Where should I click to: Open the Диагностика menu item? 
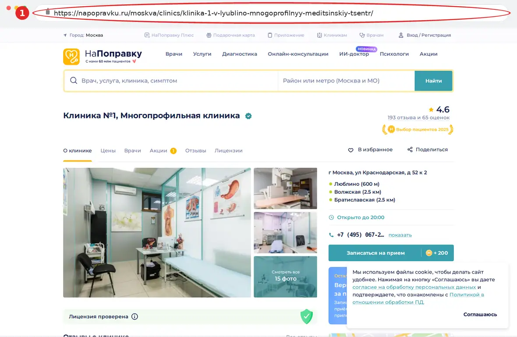(239, 54)
